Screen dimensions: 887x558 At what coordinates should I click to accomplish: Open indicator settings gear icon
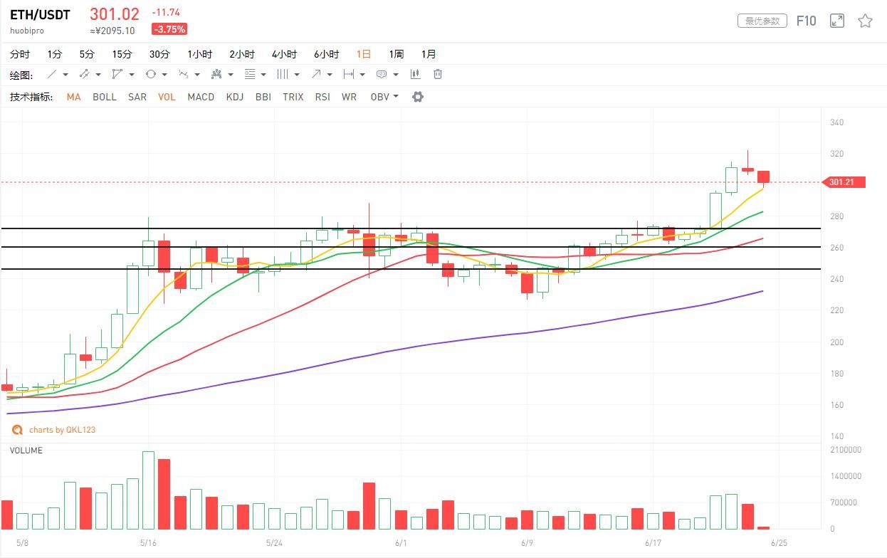click(418, 97)
